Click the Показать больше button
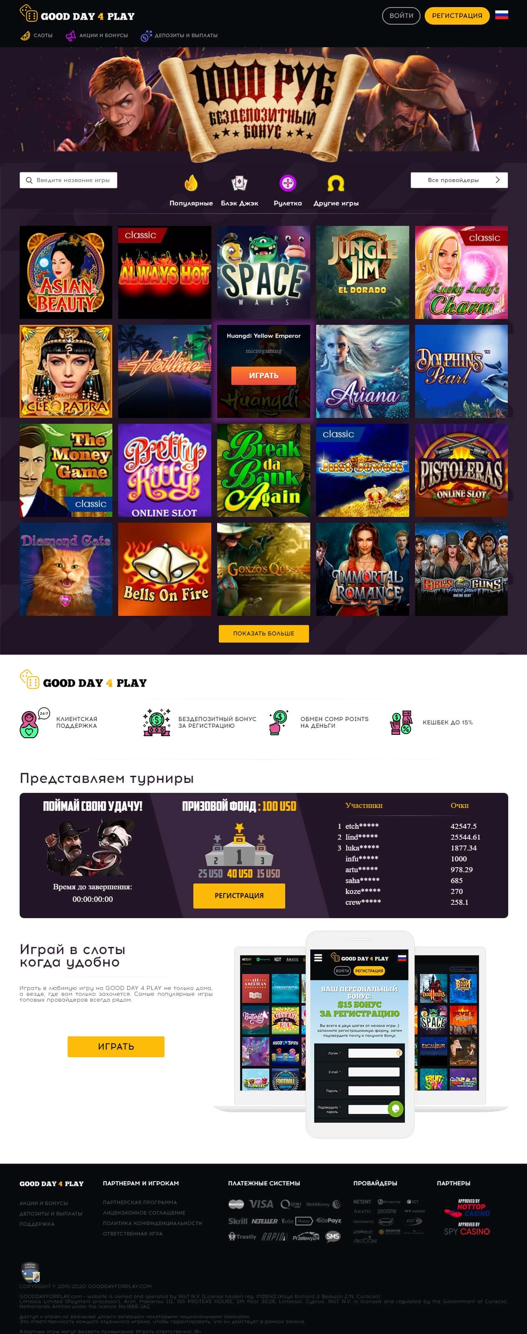 point(263,633)
